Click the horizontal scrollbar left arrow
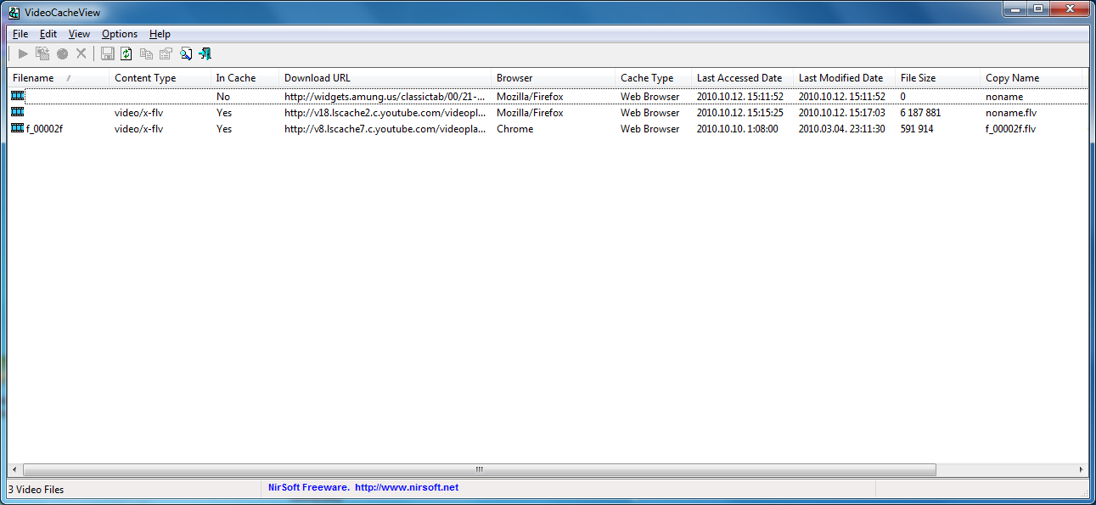 [x=14, y=469]
